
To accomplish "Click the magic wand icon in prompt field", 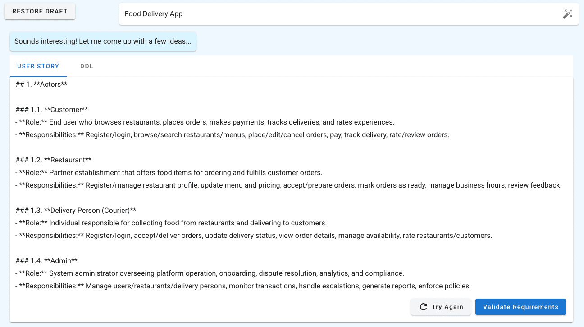I will pyautogui.click(x=567, y=14).
